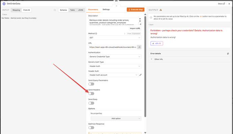Viewport: 233px width, 134px height.
Task: Click the GetOrderData node globe icon
Action: point(4,4)
